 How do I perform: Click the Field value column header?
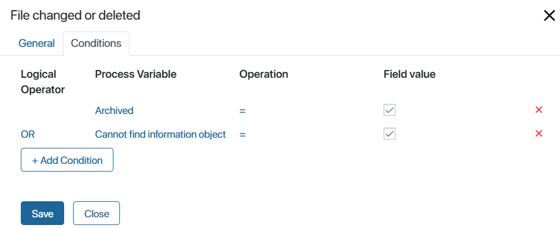tap(410, 74)
